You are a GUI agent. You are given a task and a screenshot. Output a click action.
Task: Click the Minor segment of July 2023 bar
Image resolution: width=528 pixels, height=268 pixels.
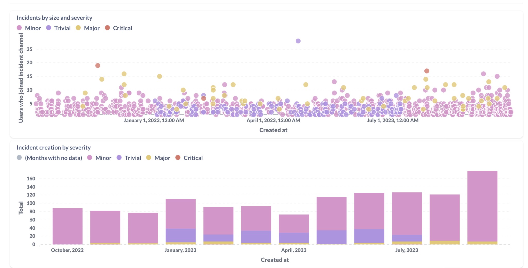(x=407, y=213)
